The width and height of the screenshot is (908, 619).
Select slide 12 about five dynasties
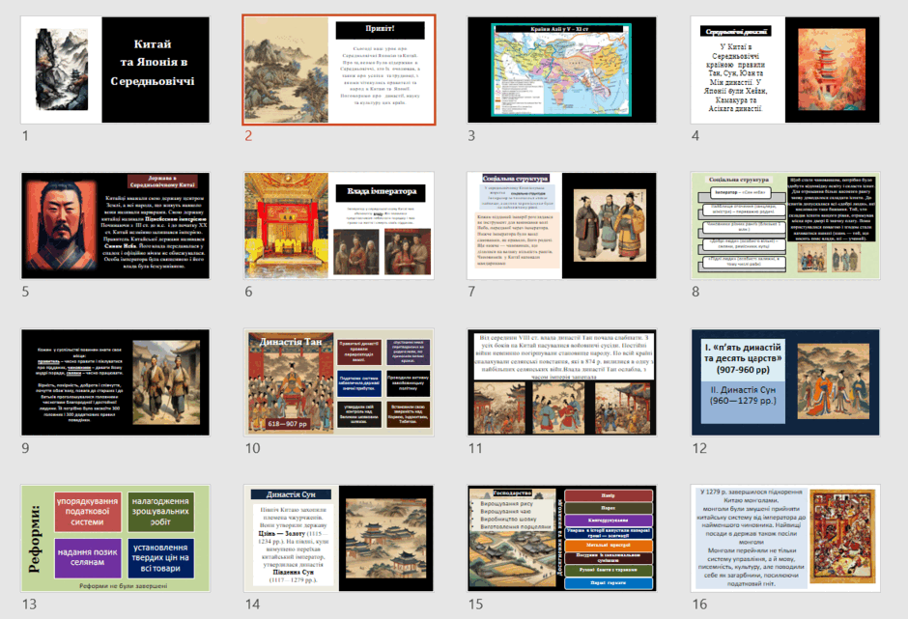(x=785, y=382)
